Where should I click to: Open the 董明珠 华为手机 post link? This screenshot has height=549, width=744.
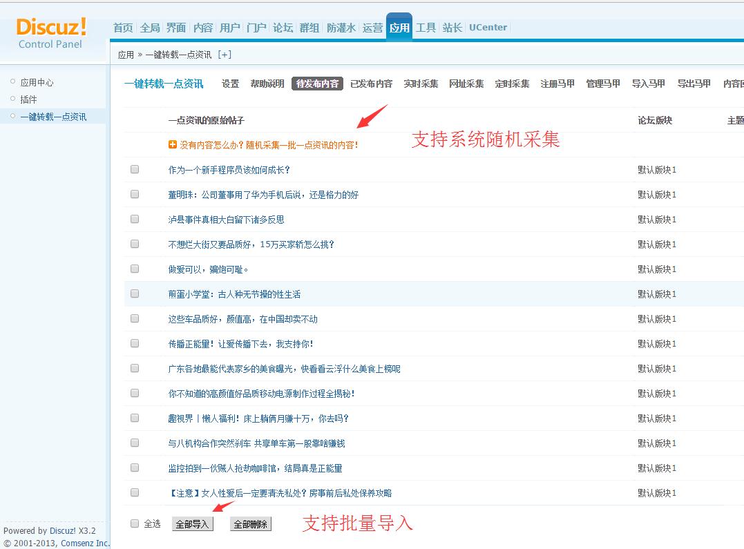click(263, 195)
